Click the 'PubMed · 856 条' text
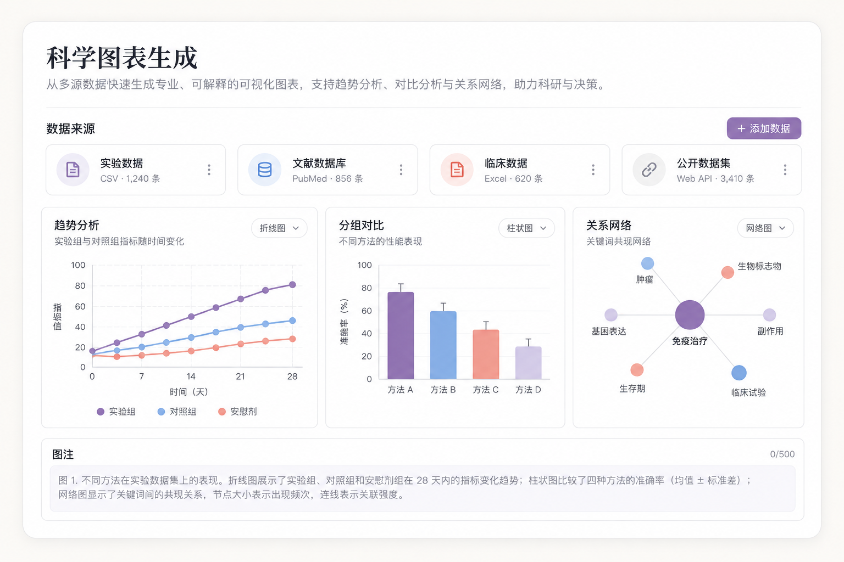The width and height of the screenshot is (844, 562). 327,178
